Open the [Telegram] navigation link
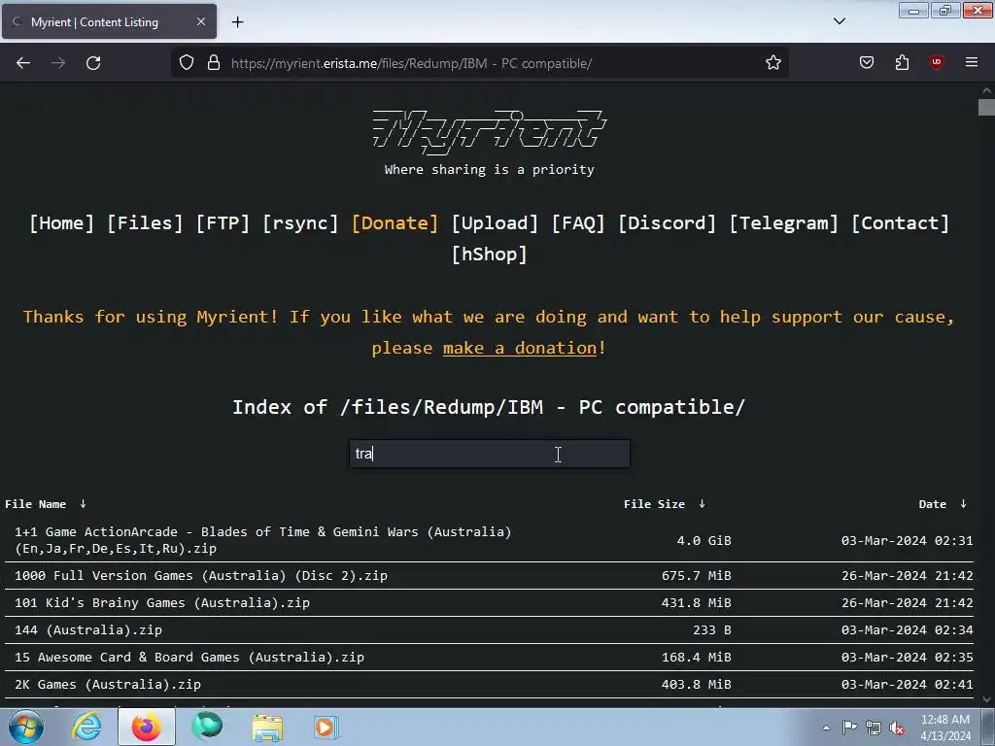The height and width of the screenshot is (746, 995). 783,223
